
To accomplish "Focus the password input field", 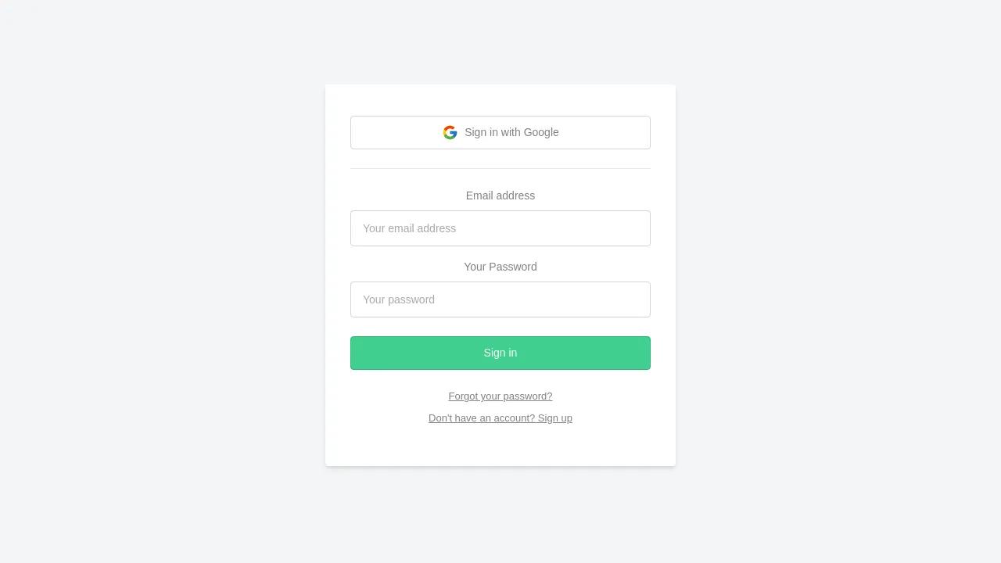I will [500, 299].
